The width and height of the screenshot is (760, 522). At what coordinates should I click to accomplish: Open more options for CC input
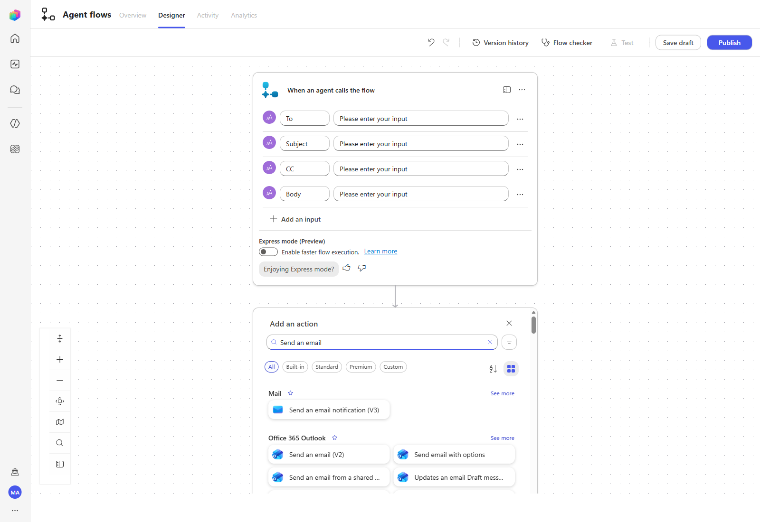click(x=520, y=169)
